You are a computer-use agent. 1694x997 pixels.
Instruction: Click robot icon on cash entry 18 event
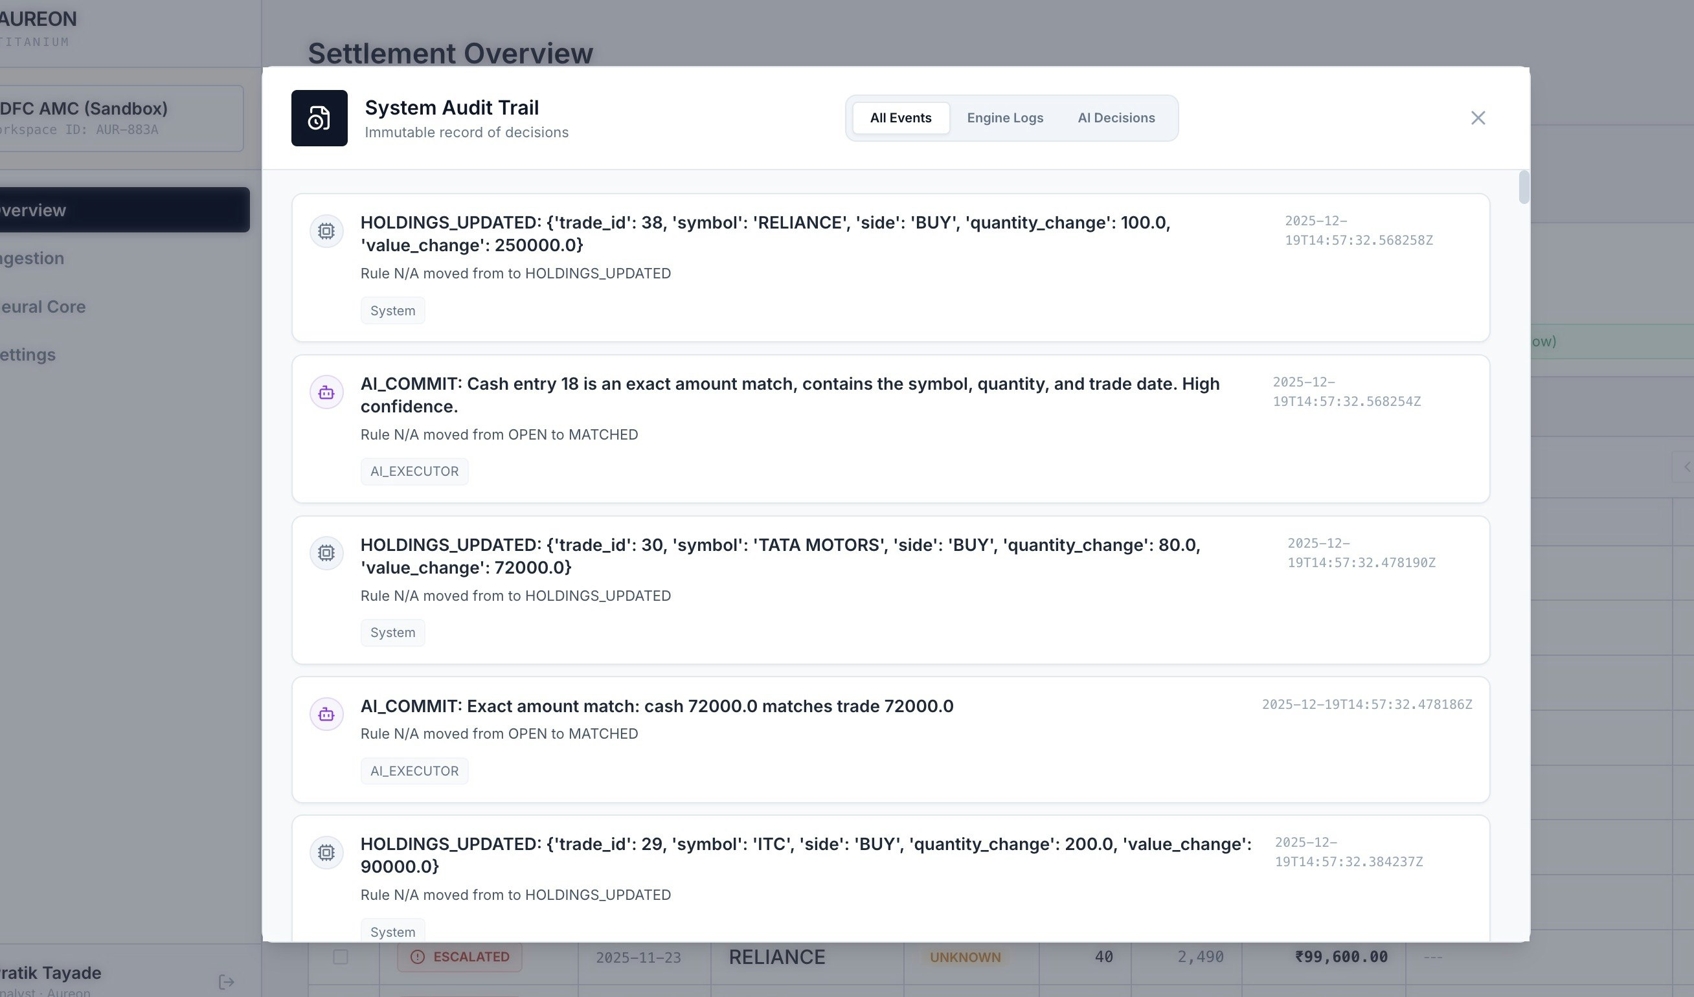(x=326, y=392)
